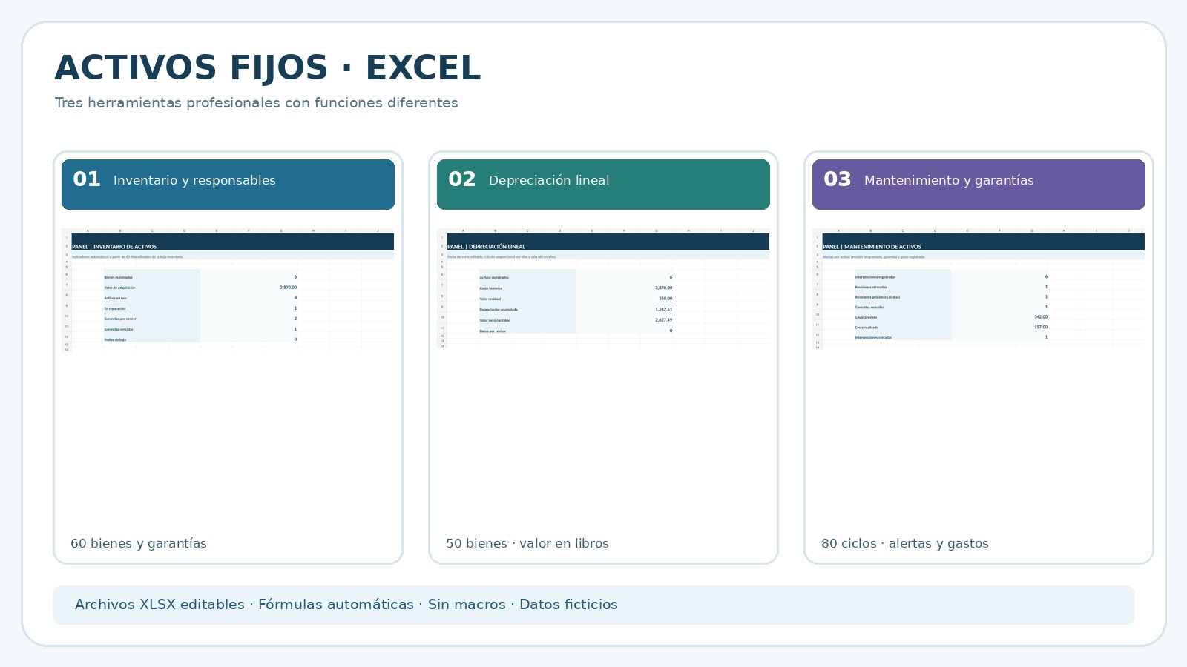Click 'Intervenciones cerradas' in the maintenance preview

click(x=873, y=337)
